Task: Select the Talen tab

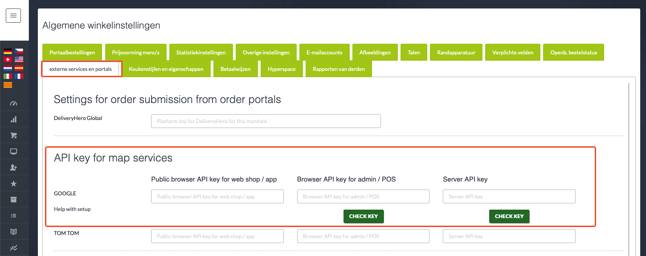Action: pos(414,52)
